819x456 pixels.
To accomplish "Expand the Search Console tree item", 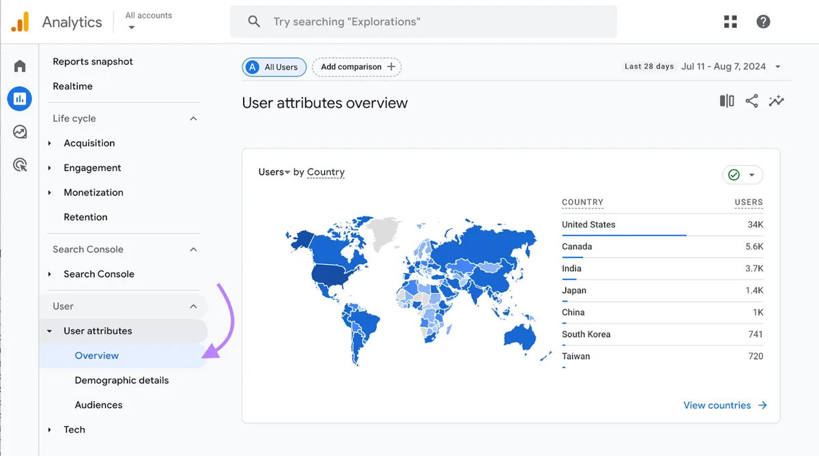I will (50, 274).
